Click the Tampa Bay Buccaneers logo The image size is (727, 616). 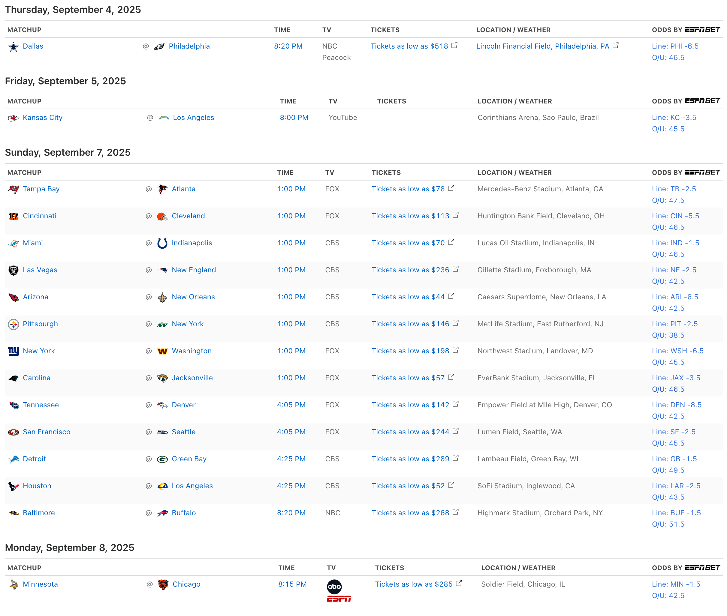click(x=13, y=189)
